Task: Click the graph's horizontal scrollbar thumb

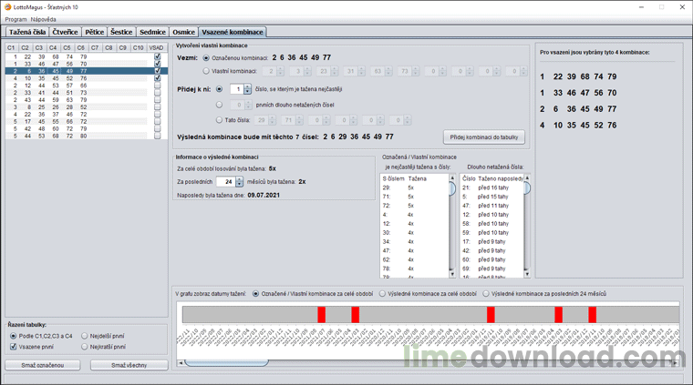Action: [226, 363]
